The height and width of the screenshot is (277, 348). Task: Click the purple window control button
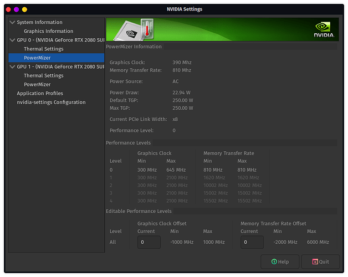[17, 9]
